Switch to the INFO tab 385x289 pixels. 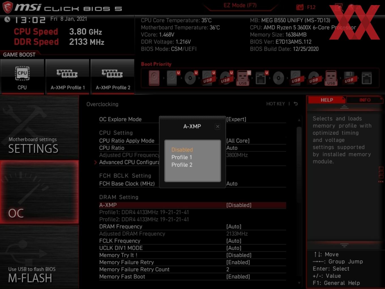coord(365,100)
